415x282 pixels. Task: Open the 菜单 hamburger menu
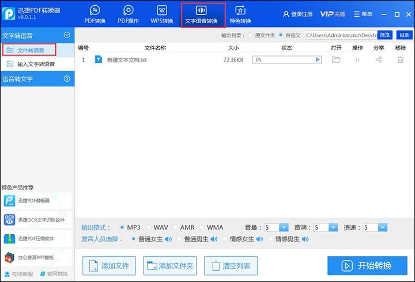363,14
